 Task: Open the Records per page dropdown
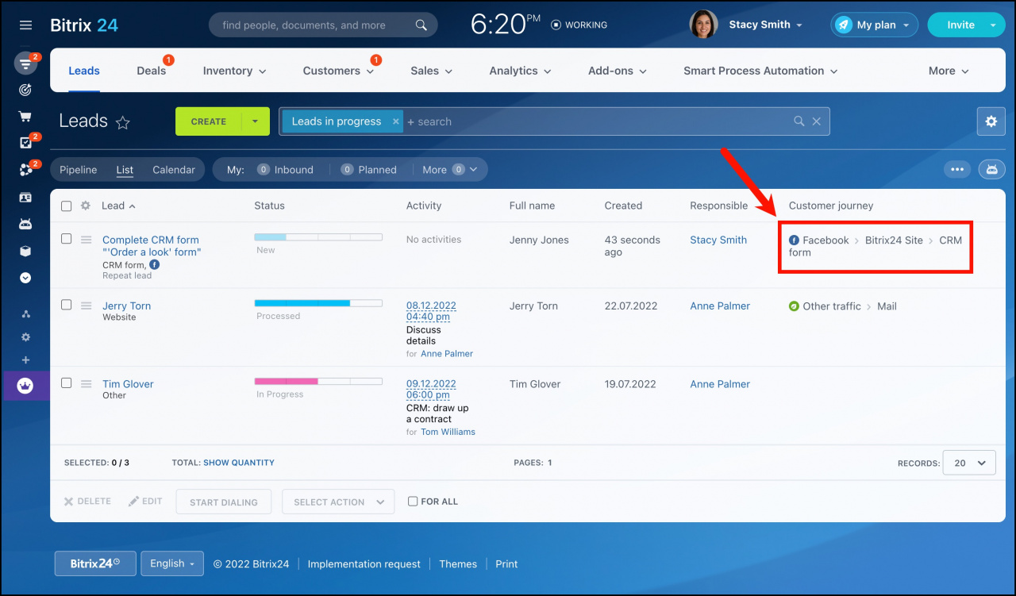coord(969,463)
